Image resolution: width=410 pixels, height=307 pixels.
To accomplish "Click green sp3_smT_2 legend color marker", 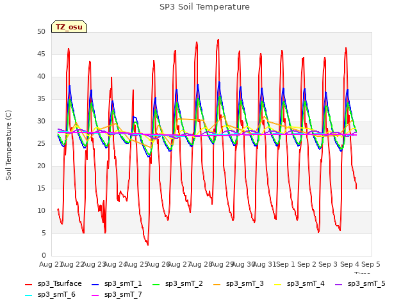I will pyautogui.click(x=156, y=284).
